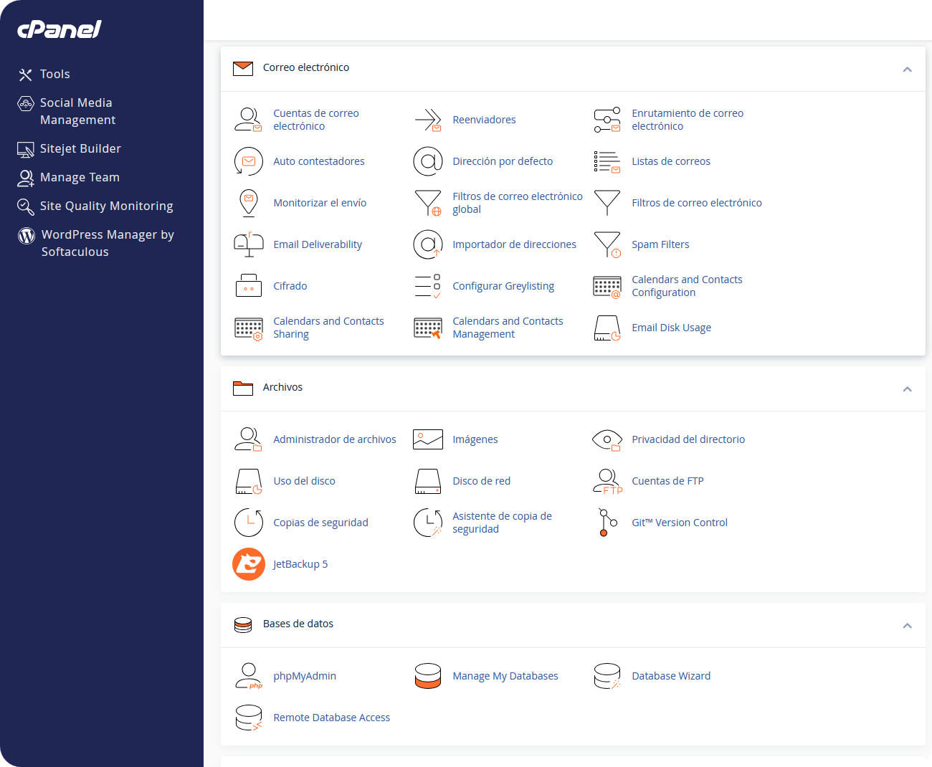932x767 pixels.
Task: Click the JetBackup 5 orange icon
Action: click(249, 564)
